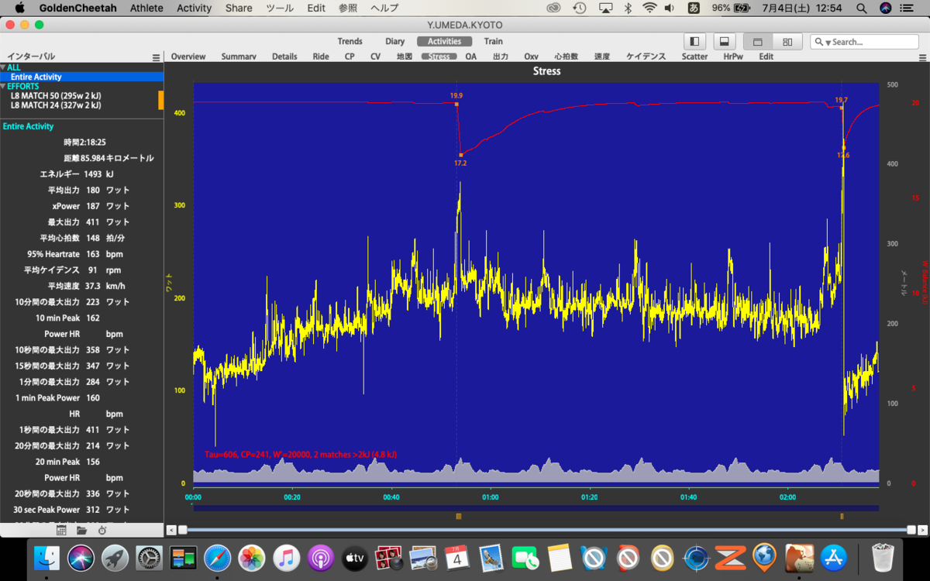
Task: Open the Details chart tab
Action: click(284, 57)
